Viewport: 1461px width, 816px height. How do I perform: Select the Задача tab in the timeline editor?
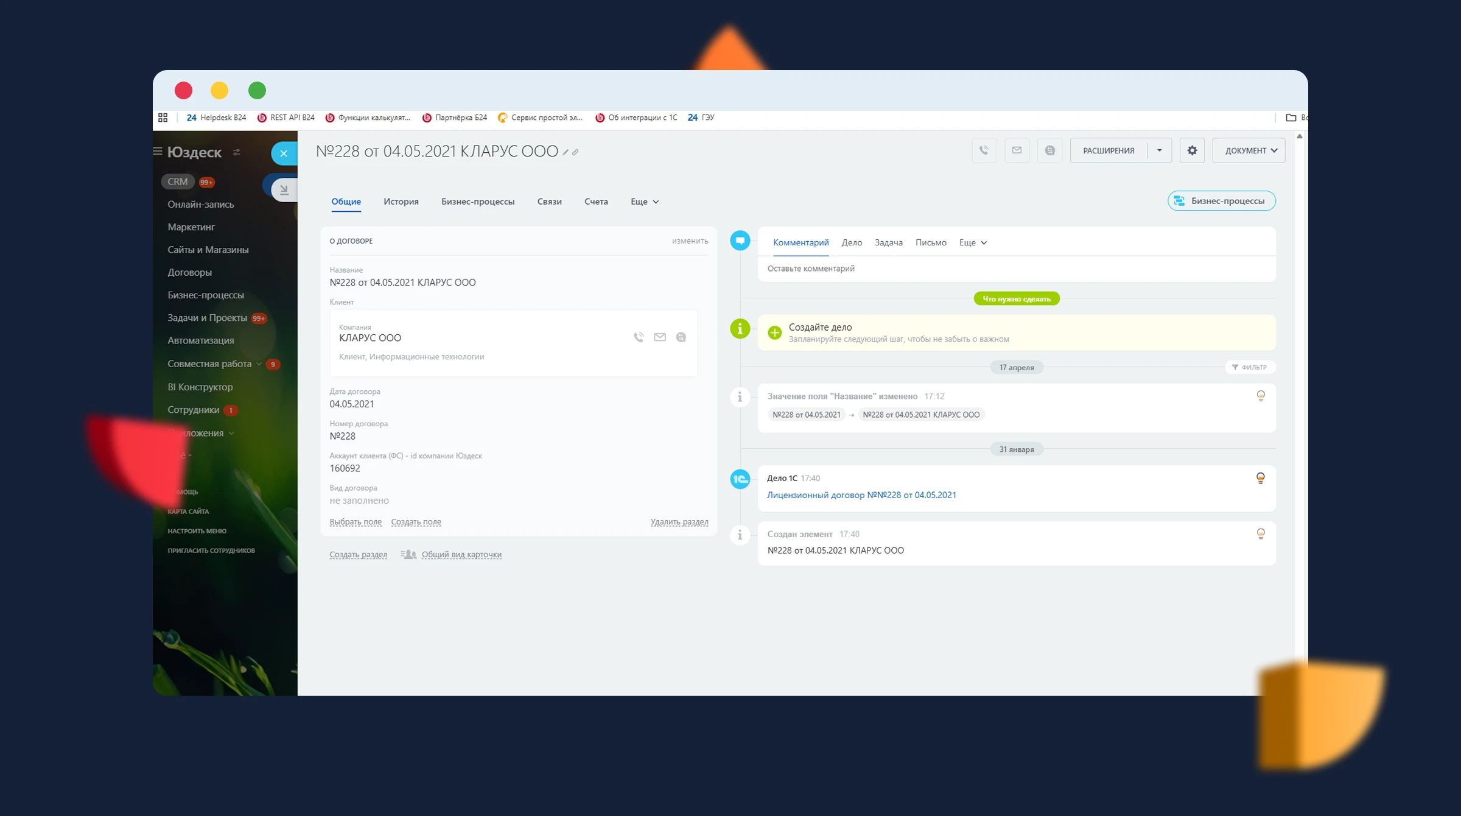coord(888,242)
